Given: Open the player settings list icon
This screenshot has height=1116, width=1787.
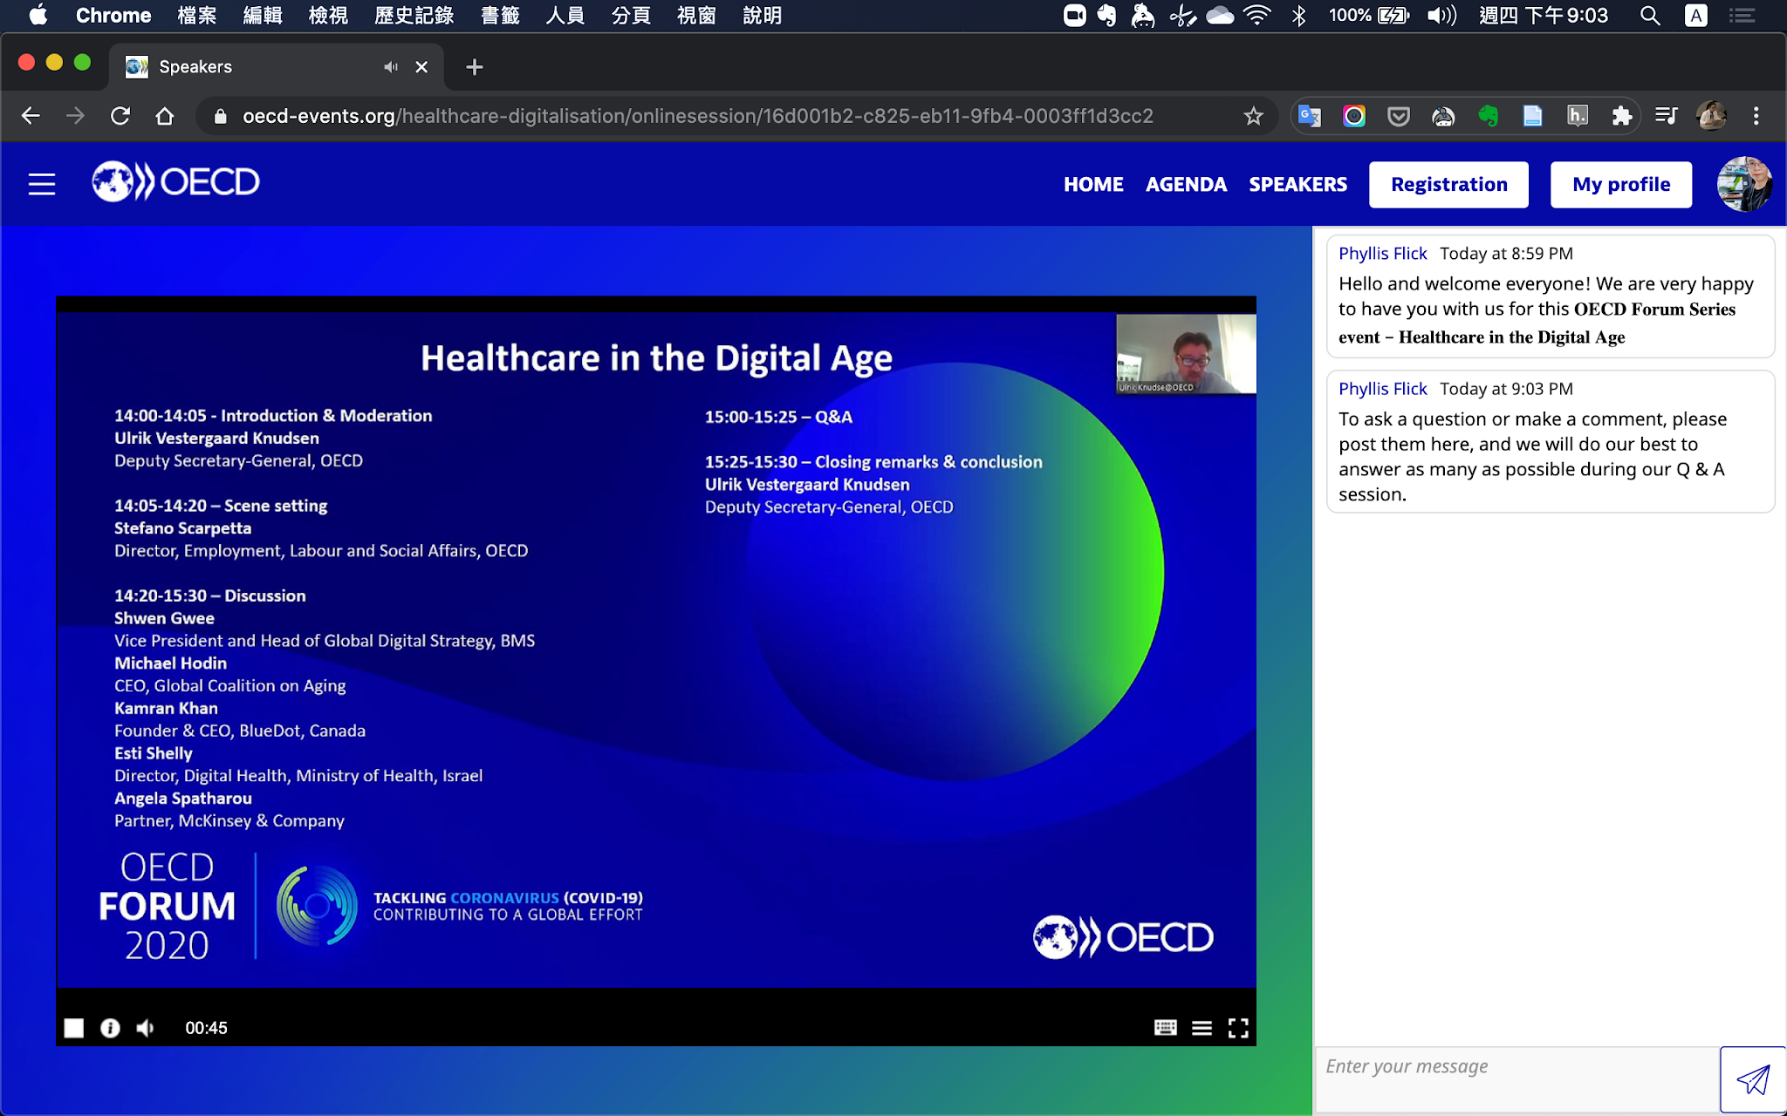Looking at the screenshot, I should tap(1202, 1028).
